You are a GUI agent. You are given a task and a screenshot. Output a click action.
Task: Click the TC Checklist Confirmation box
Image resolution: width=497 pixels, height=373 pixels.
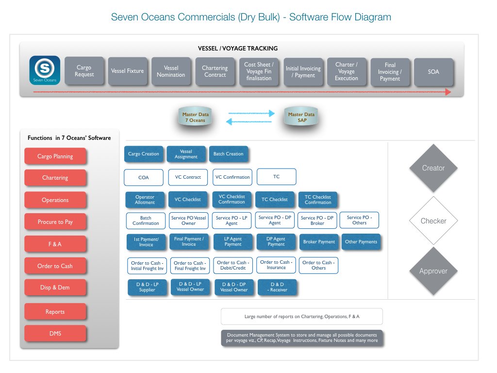[x=318, y=200]
